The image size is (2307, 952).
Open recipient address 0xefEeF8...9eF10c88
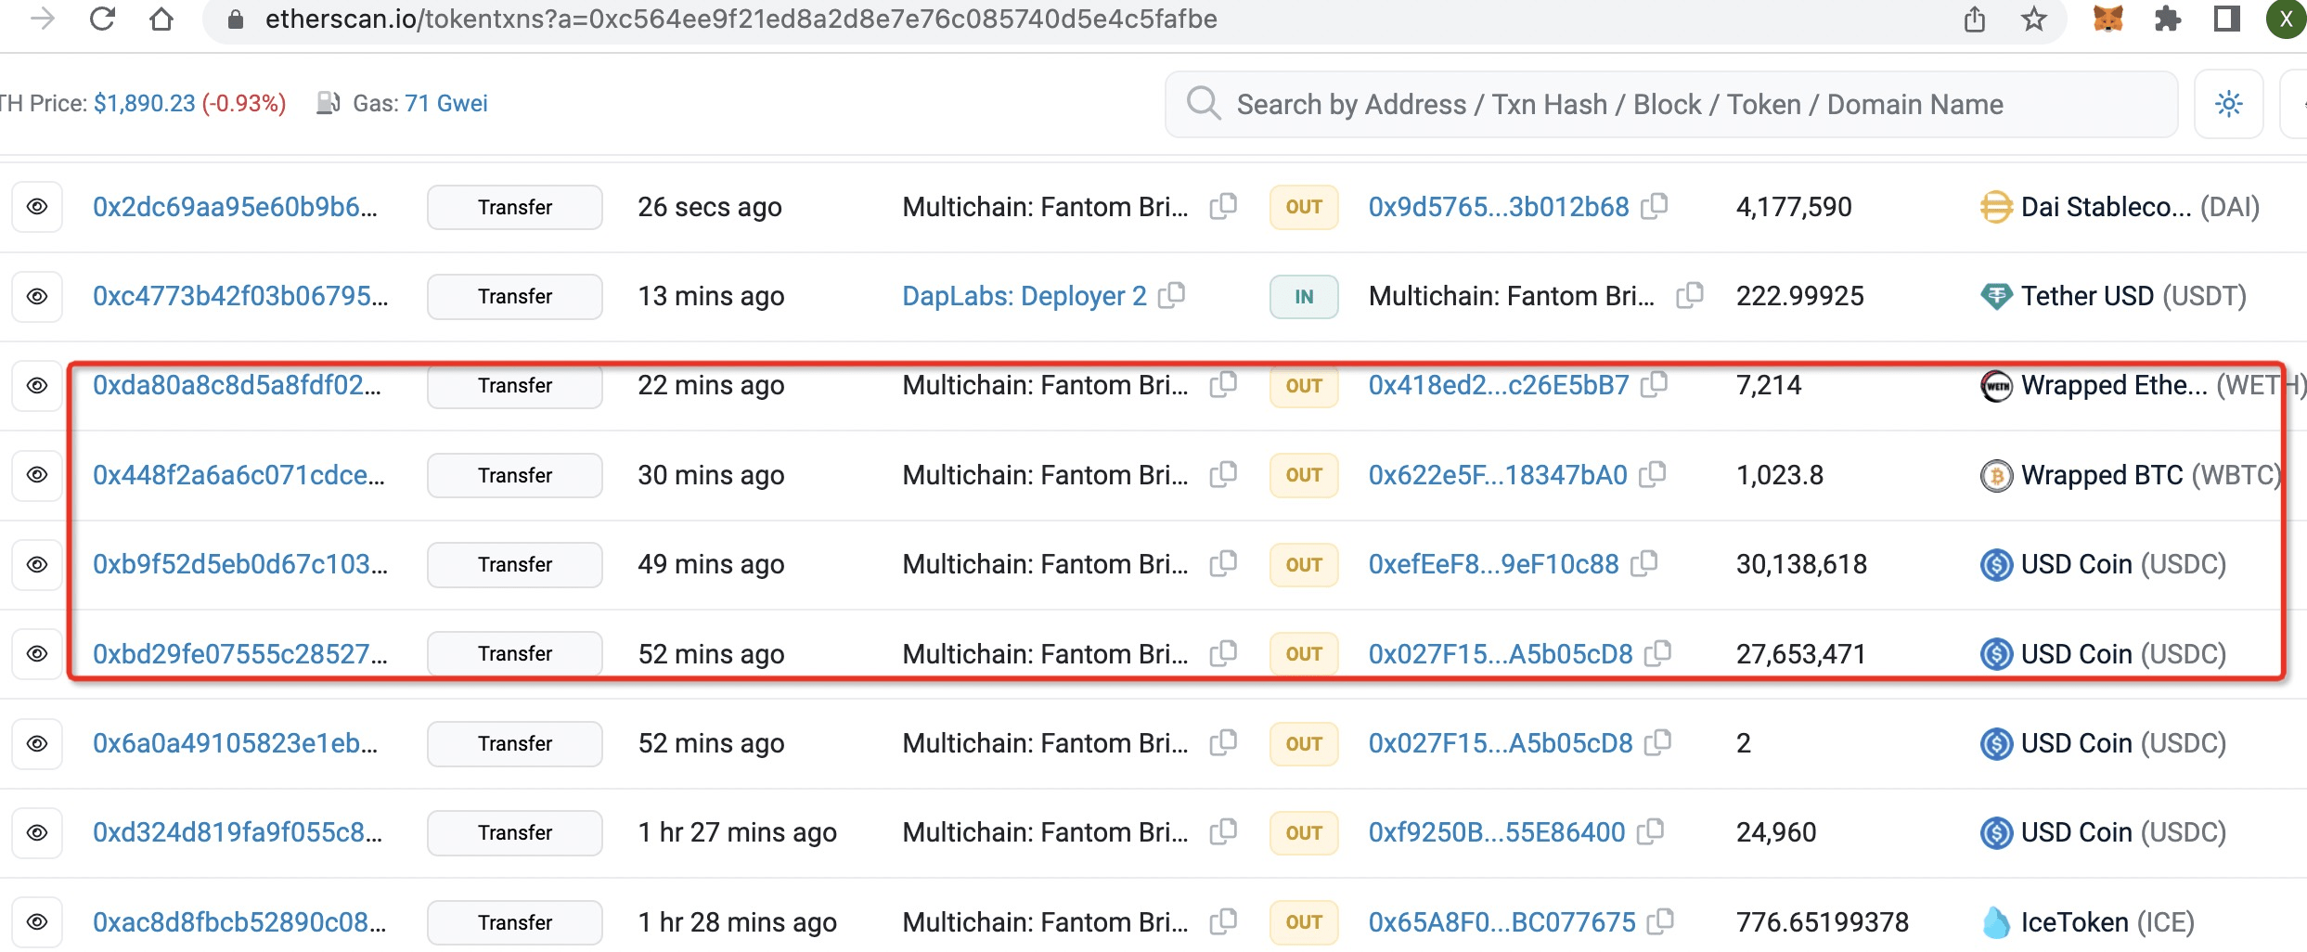(x=1493, y=564)
